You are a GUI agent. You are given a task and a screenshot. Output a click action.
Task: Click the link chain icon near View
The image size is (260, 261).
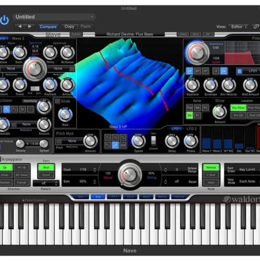[x=256, y=26]
